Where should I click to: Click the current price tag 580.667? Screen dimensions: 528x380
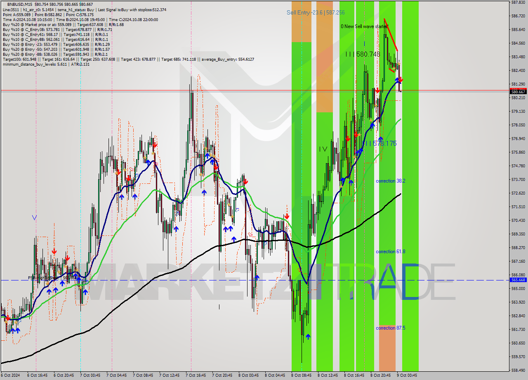[x=518, y=92]
